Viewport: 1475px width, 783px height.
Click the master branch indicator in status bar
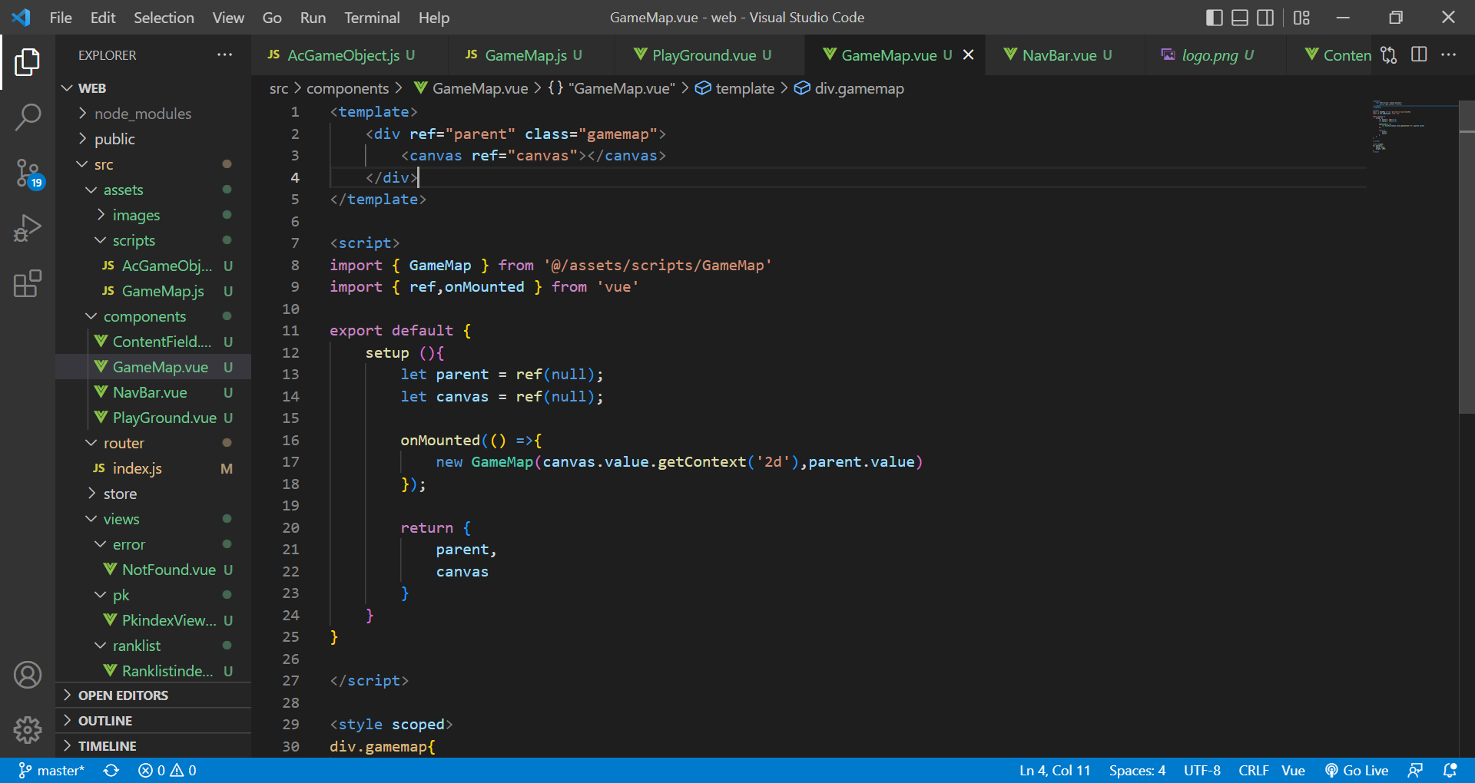[51, 770]
